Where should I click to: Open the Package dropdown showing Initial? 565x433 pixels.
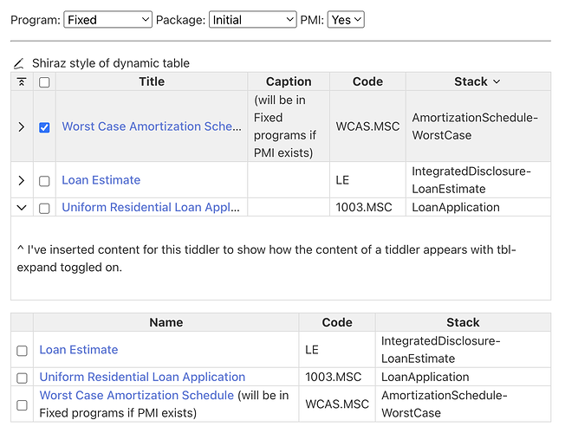pos(252,19)
